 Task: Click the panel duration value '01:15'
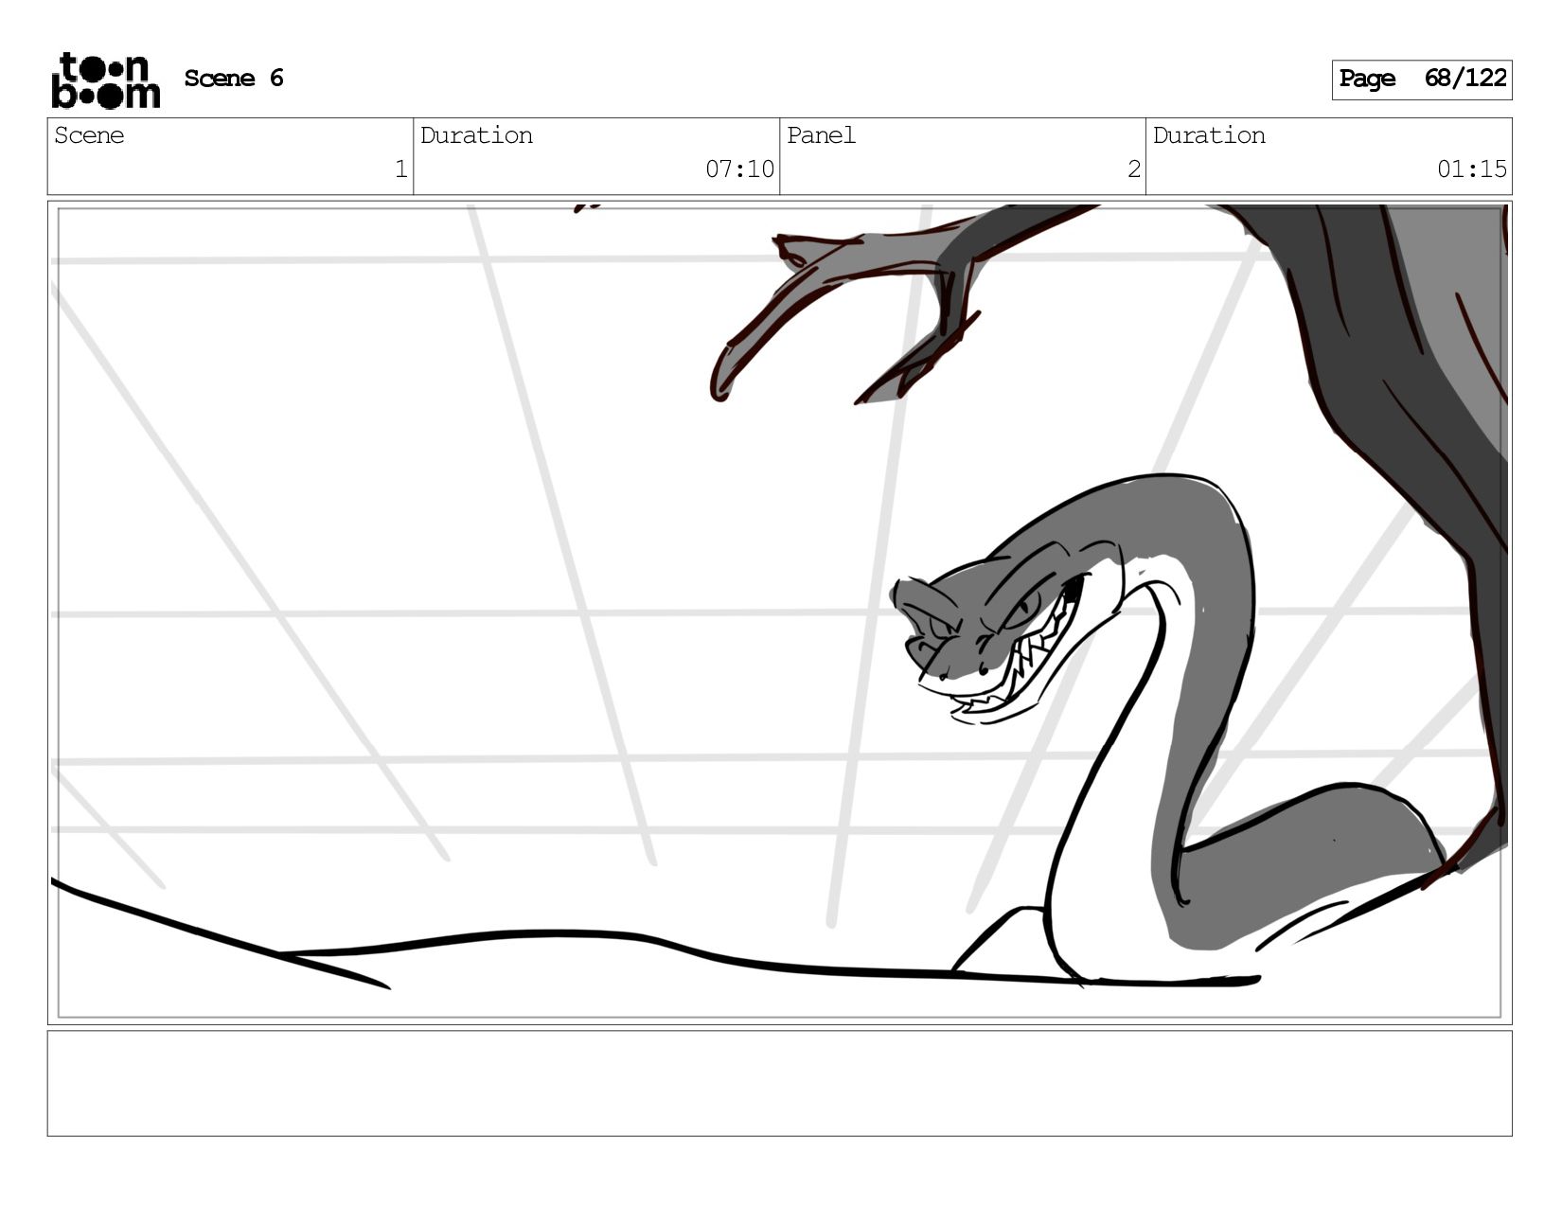1471,169
